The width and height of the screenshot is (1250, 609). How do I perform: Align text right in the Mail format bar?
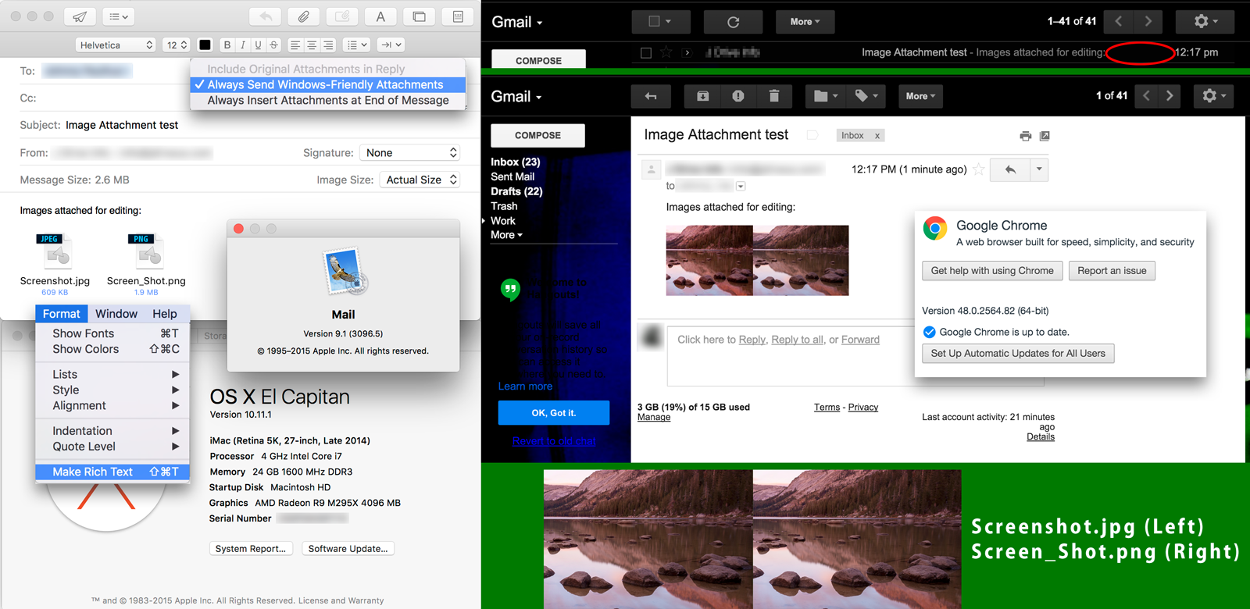coord(329,45)
